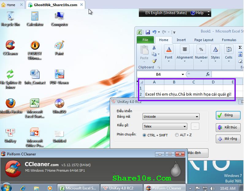244x191 pixels.
Task: Expand the Styles group dropdown
Action: [x=215, y=61]
